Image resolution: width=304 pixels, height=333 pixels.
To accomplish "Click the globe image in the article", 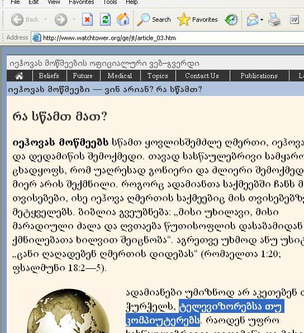I will [69, 311].
